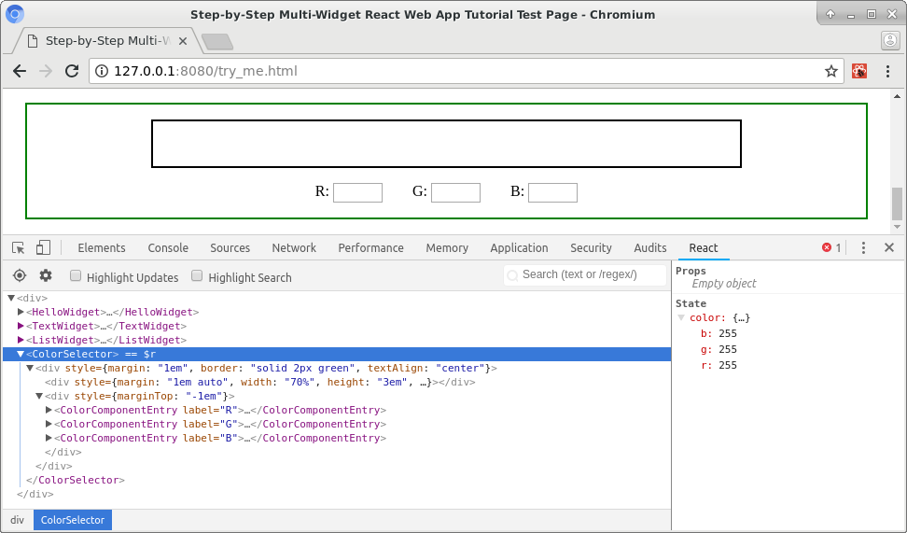Bookmark this page with the star icon

pyautogui.click(x=831, y=71)
